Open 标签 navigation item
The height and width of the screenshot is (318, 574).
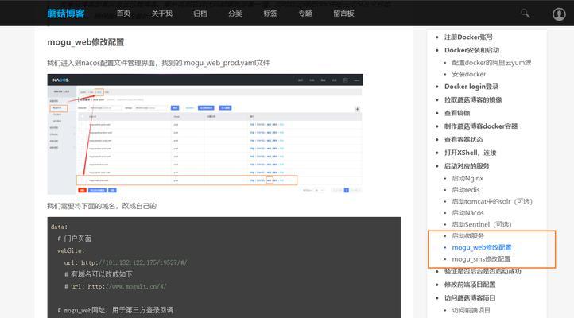(x=270, y=14)
